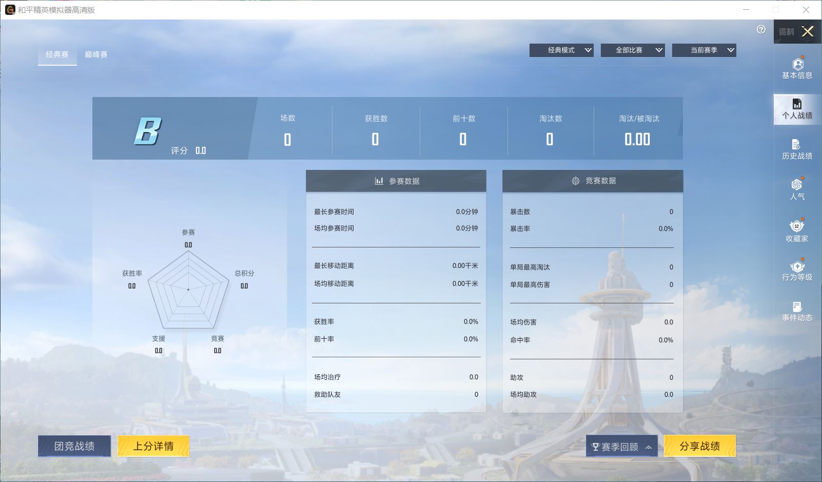Click the 分享战绩 share button
Screen dimensions: 822x482
pos(699,446)
